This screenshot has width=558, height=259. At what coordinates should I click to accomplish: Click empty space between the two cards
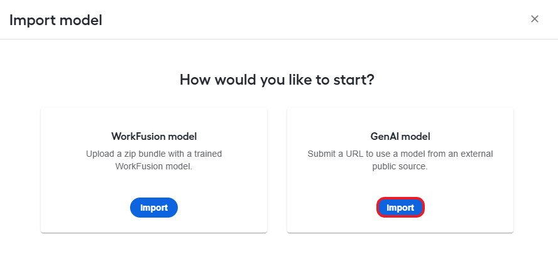[277, 171]
